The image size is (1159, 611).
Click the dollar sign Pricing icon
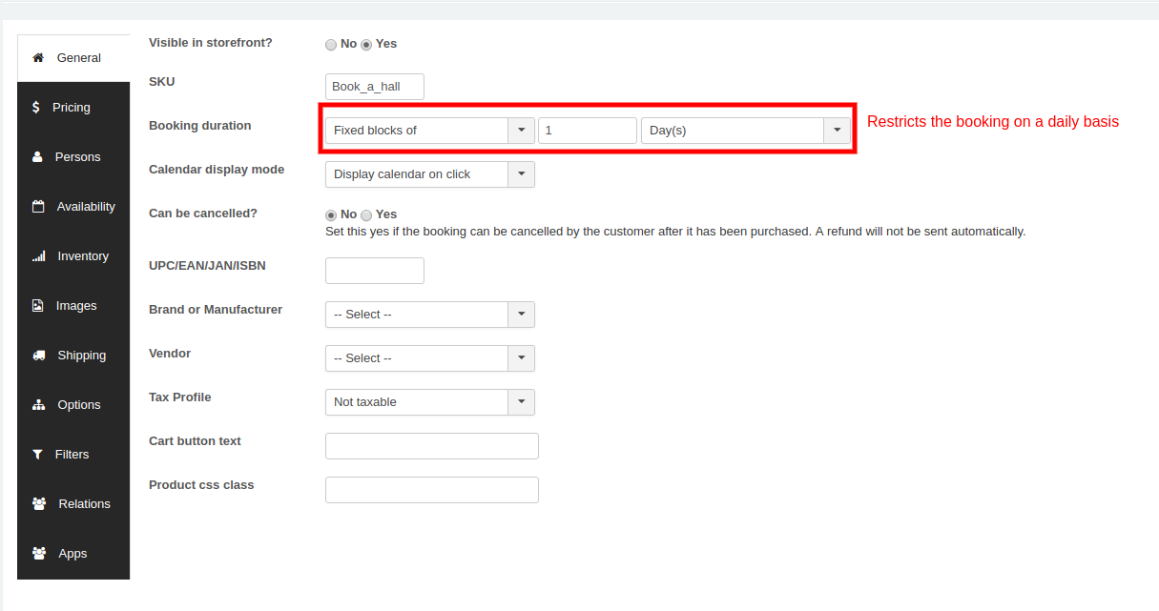(x=36, y=108)
